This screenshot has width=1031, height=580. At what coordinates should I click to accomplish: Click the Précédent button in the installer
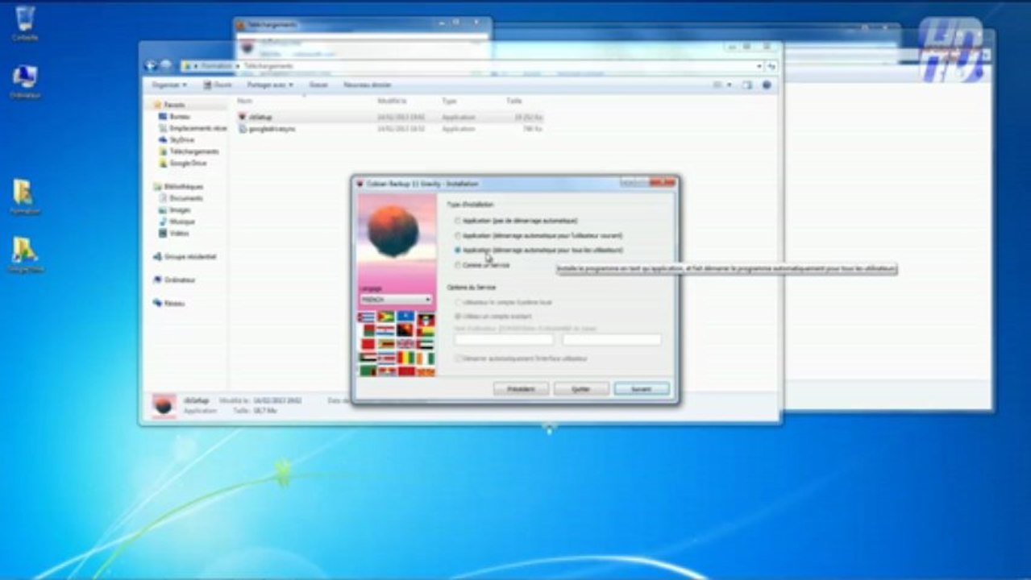click(521, 388)
